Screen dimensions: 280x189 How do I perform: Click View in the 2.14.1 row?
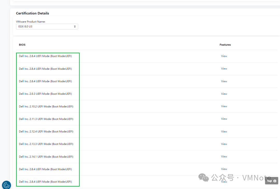tap(224, 156)
